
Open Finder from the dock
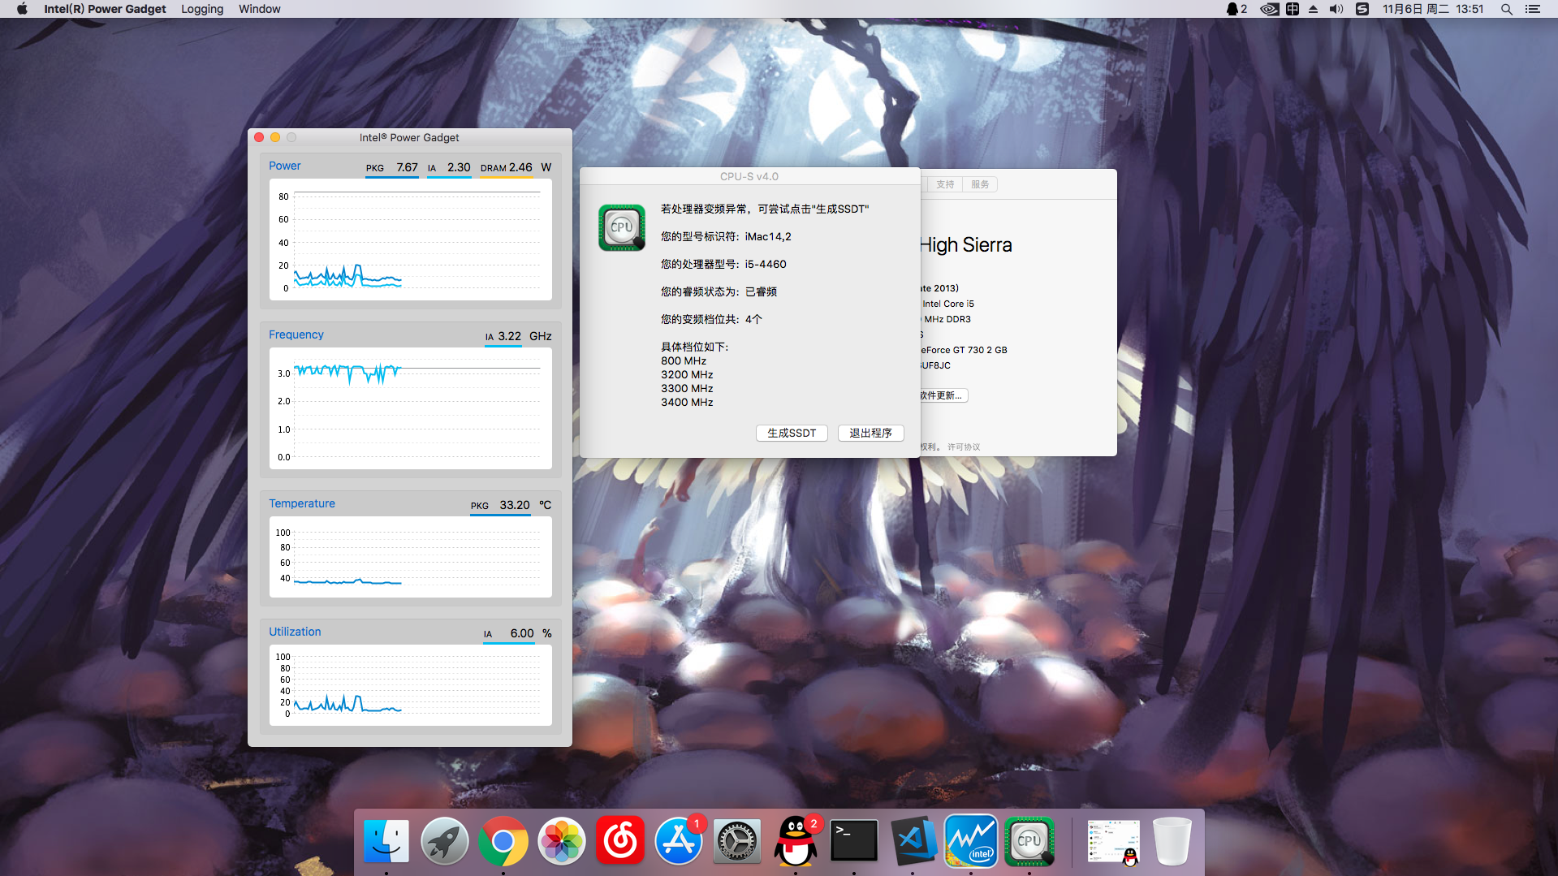pos(386,841)
